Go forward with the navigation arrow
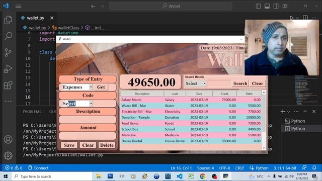Viewport: 322px width, 181px height. click(102, 6)
